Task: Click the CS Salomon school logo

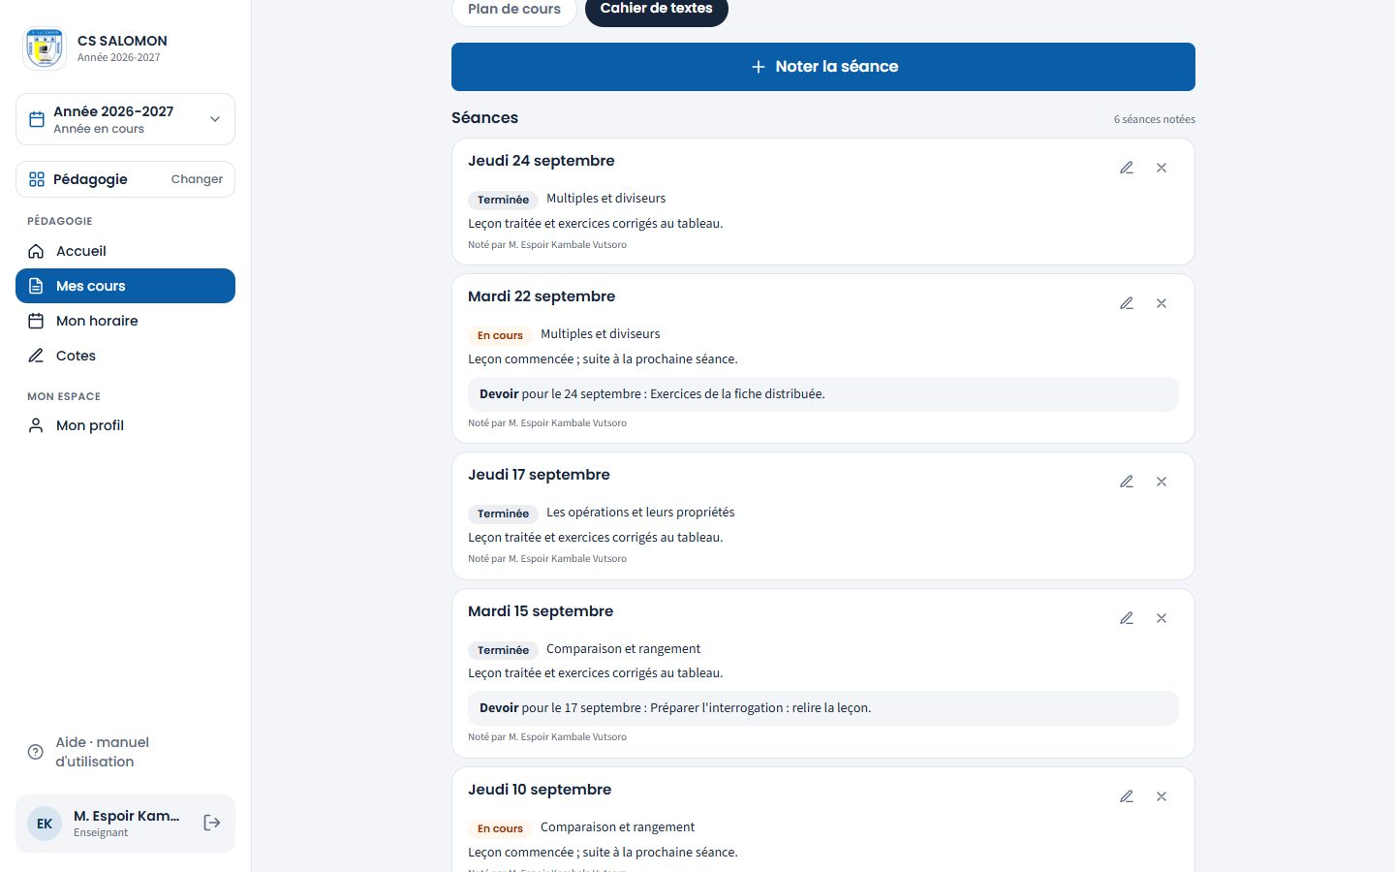Action: (45, 48)
